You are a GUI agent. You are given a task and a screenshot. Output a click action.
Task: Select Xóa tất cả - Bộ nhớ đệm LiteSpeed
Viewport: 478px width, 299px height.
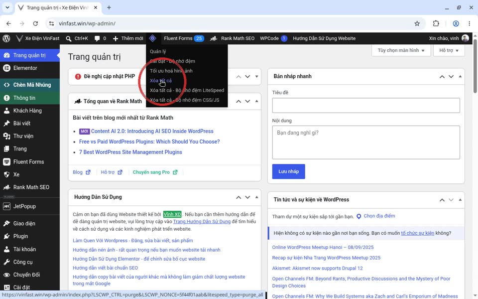pyautogui.click(x=187, y=90)
